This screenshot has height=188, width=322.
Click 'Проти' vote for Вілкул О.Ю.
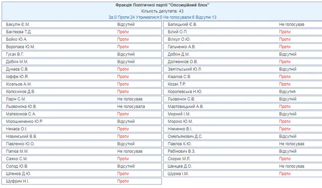pyautogui.click(x=285, y=39)
